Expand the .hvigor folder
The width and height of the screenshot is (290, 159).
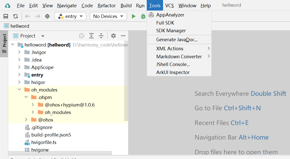20,52
